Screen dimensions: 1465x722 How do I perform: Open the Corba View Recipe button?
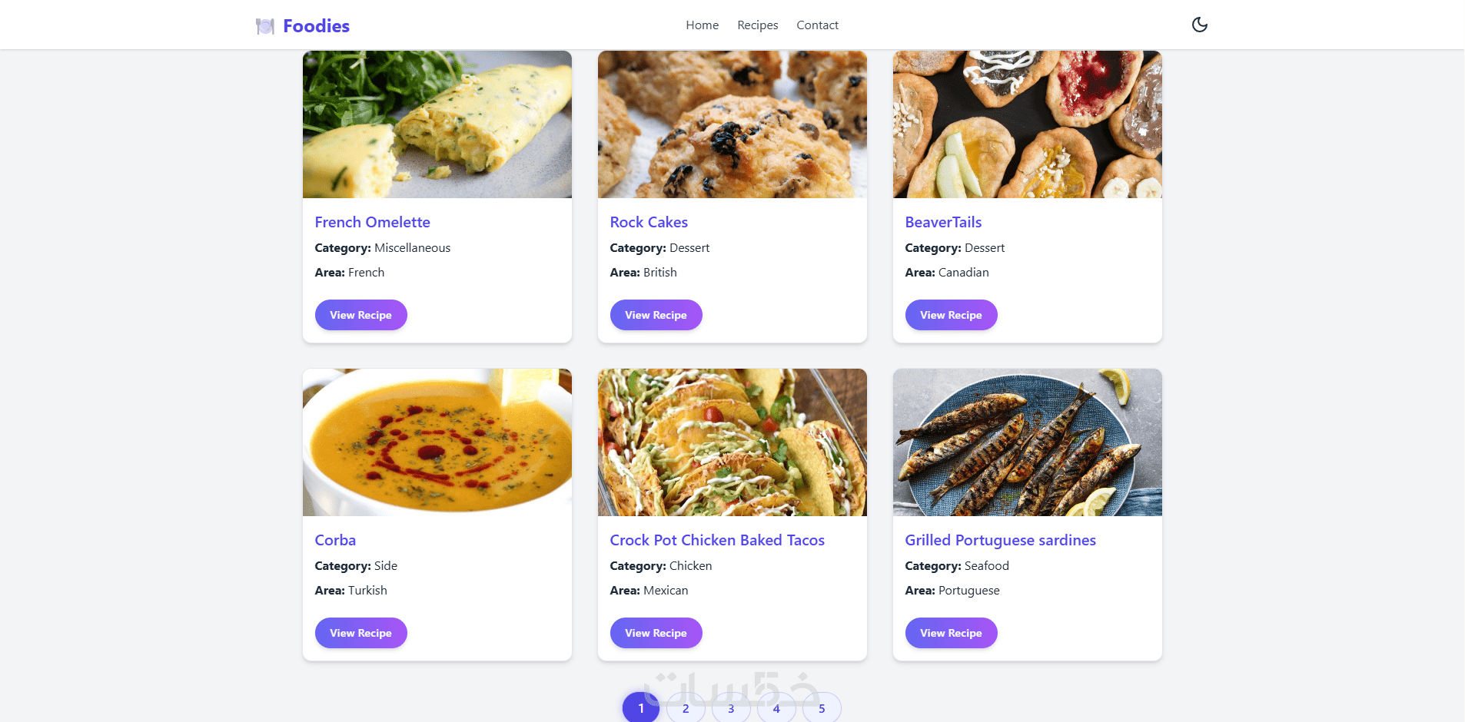[x=360, y=633]
